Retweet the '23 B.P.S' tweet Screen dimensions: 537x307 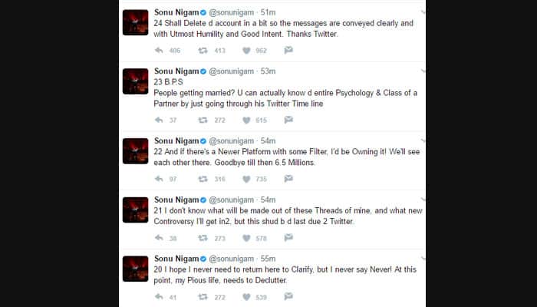click(x=203, y=120)
